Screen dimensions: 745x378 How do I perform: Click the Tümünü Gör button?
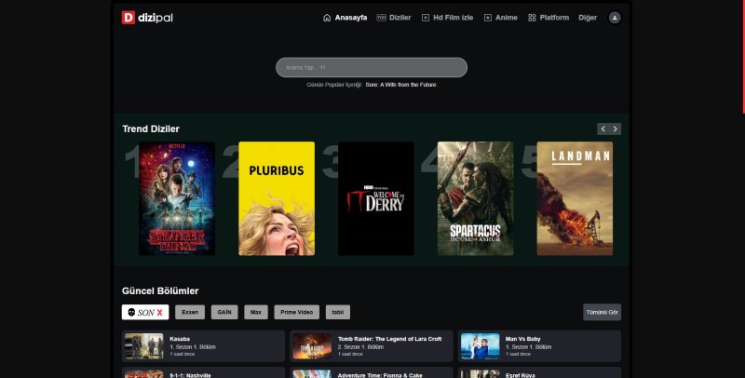(x=602, y=312)
